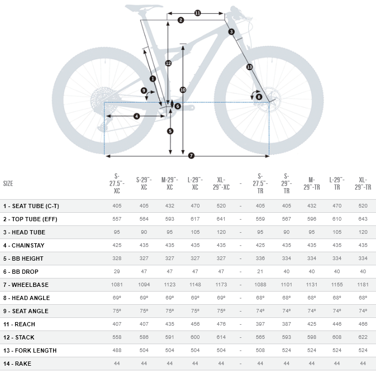Viewport: 376px width, 372px height.
Task: Click the number 8 head angle marker
Action: (259, 97)
